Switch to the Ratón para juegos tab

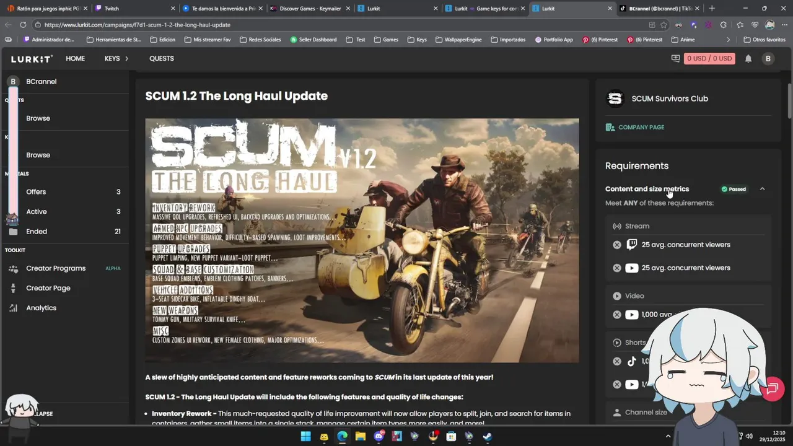[46, 9]
